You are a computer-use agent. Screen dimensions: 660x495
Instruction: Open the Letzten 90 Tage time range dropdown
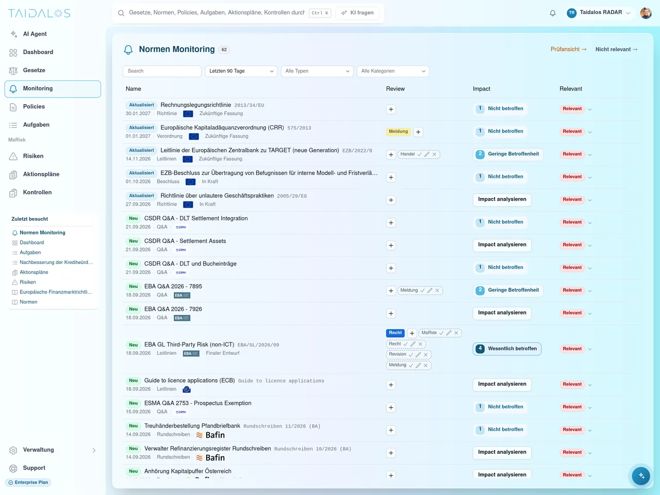[x=241, y=71]
